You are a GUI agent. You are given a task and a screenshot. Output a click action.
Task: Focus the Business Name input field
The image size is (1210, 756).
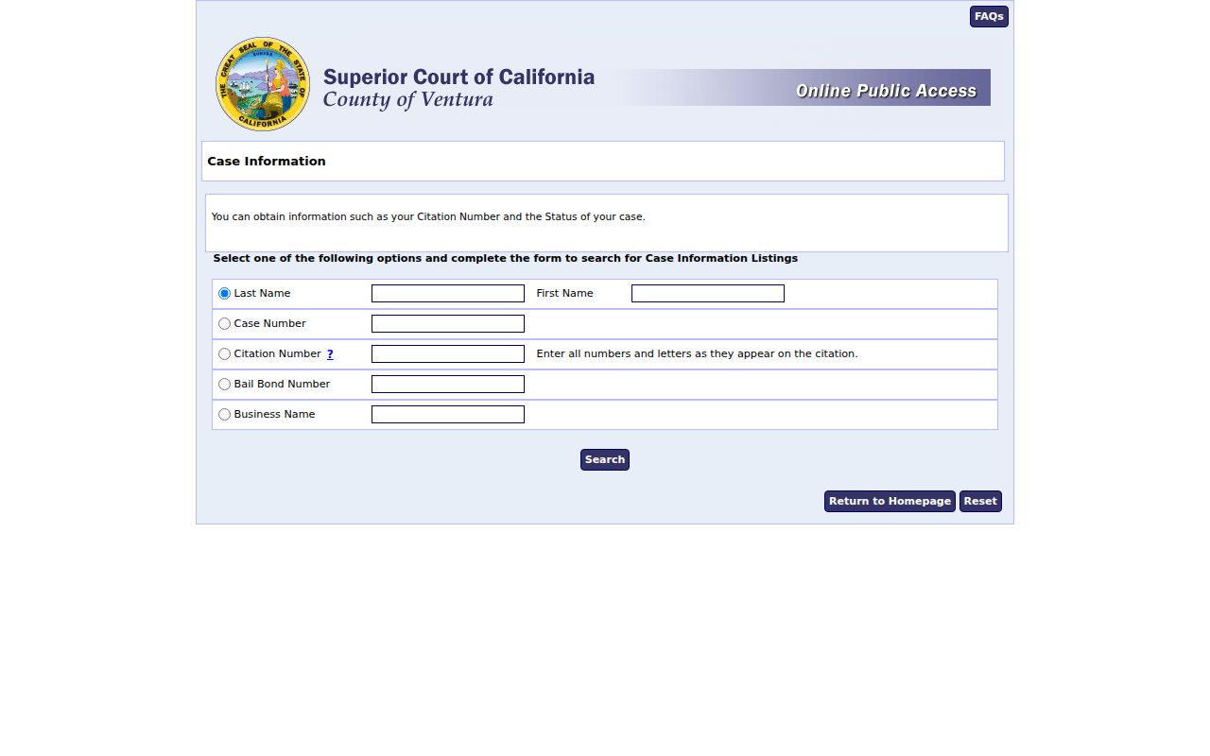point(448,415)
